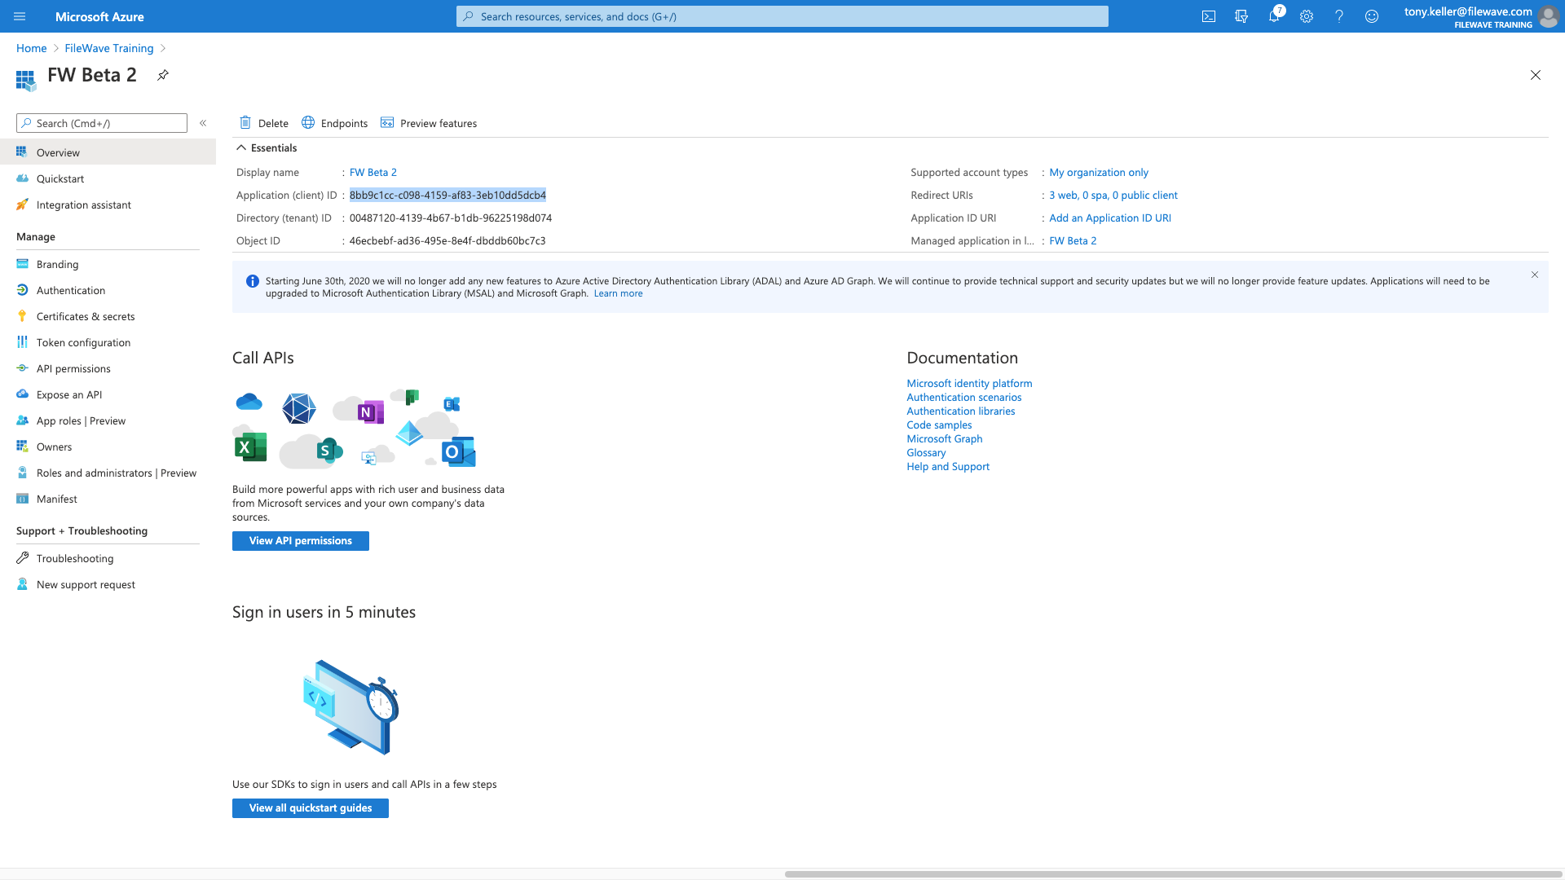
Task: Select Overview in the sidebar
Action: point(108,152)
